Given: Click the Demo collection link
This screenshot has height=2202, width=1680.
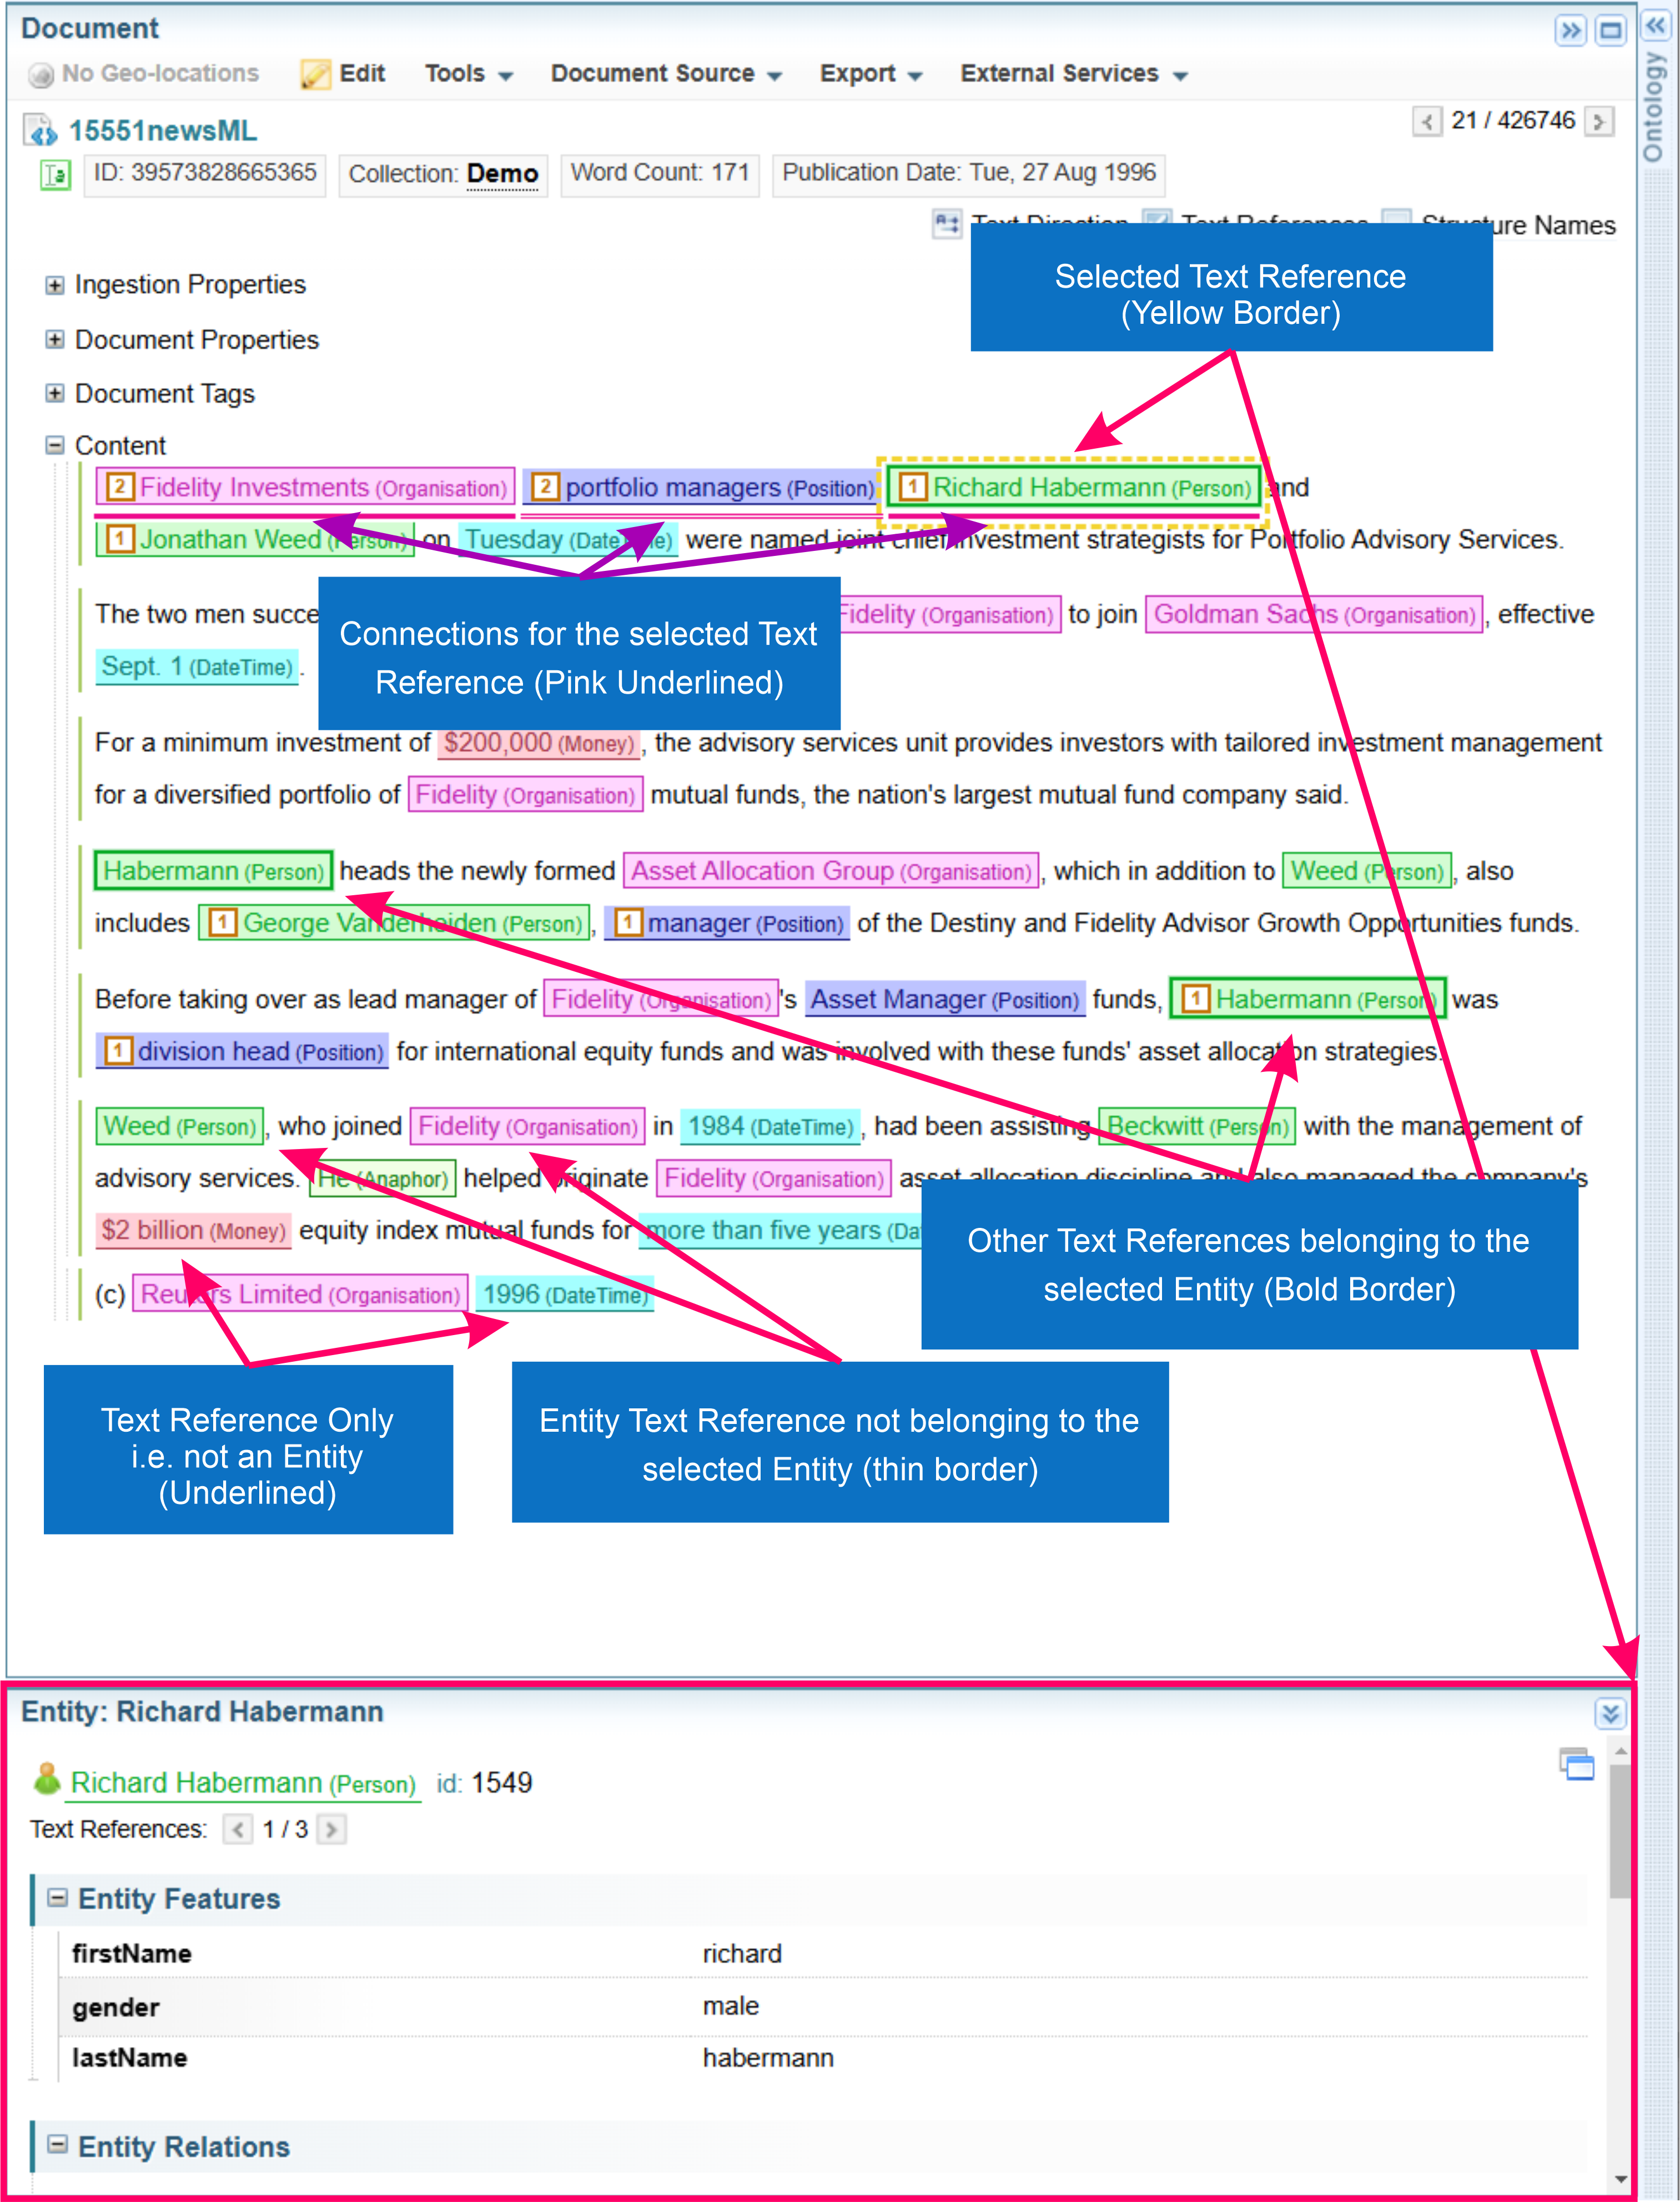Looking at the screenshot, I should click(502, 174).
